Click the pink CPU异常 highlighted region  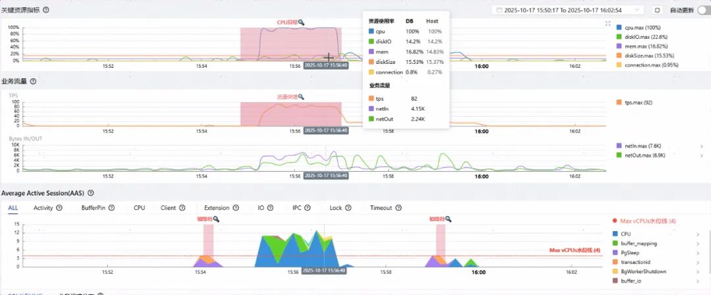pos(291,44)
